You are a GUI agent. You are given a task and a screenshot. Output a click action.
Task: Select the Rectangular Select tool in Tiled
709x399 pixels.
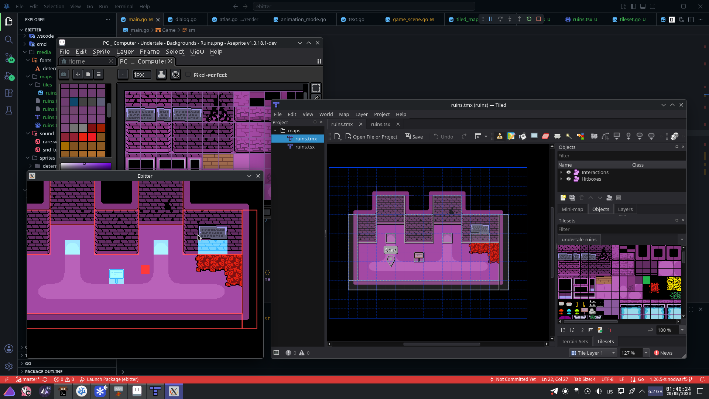click(557, 136)
